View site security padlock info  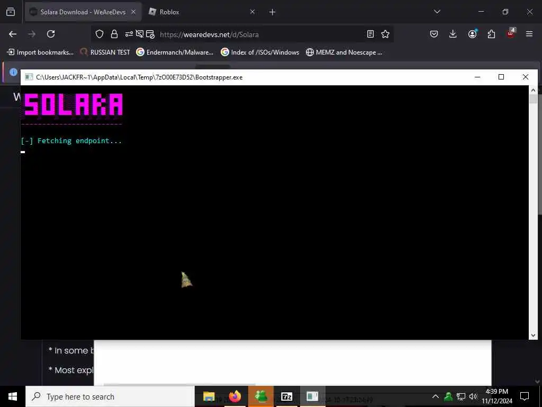(114, 34)
